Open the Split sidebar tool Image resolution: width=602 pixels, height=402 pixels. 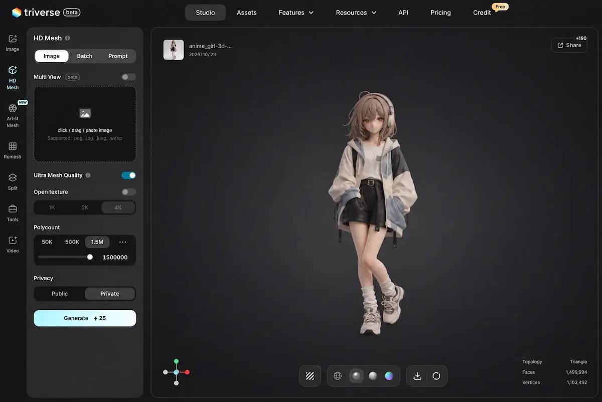13,182
